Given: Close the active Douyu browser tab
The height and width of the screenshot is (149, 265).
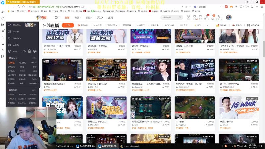Looking at the screenshot, I should pos(38,2).
